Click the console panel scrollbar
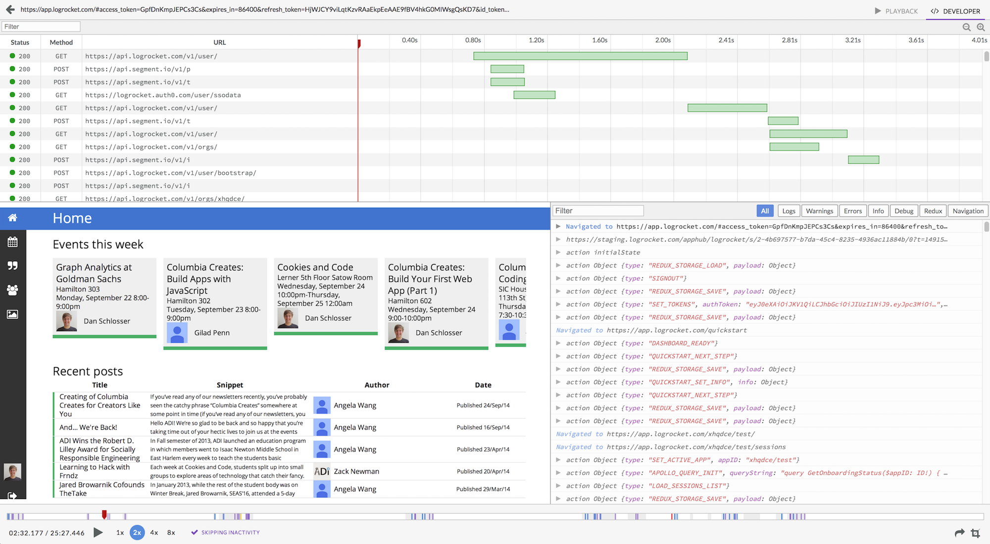This screenshot has height=544, width=990. 986,227
